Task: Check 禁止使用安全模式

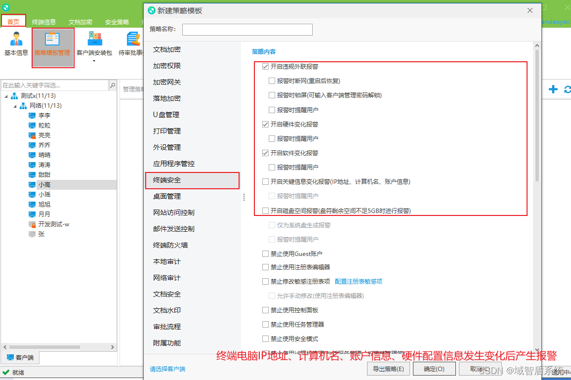Action: [265, 339]
